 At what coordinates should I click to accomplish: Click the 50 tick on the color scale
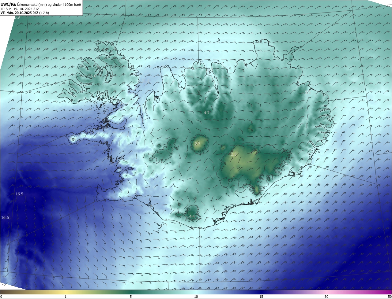[x=390, y=297]
